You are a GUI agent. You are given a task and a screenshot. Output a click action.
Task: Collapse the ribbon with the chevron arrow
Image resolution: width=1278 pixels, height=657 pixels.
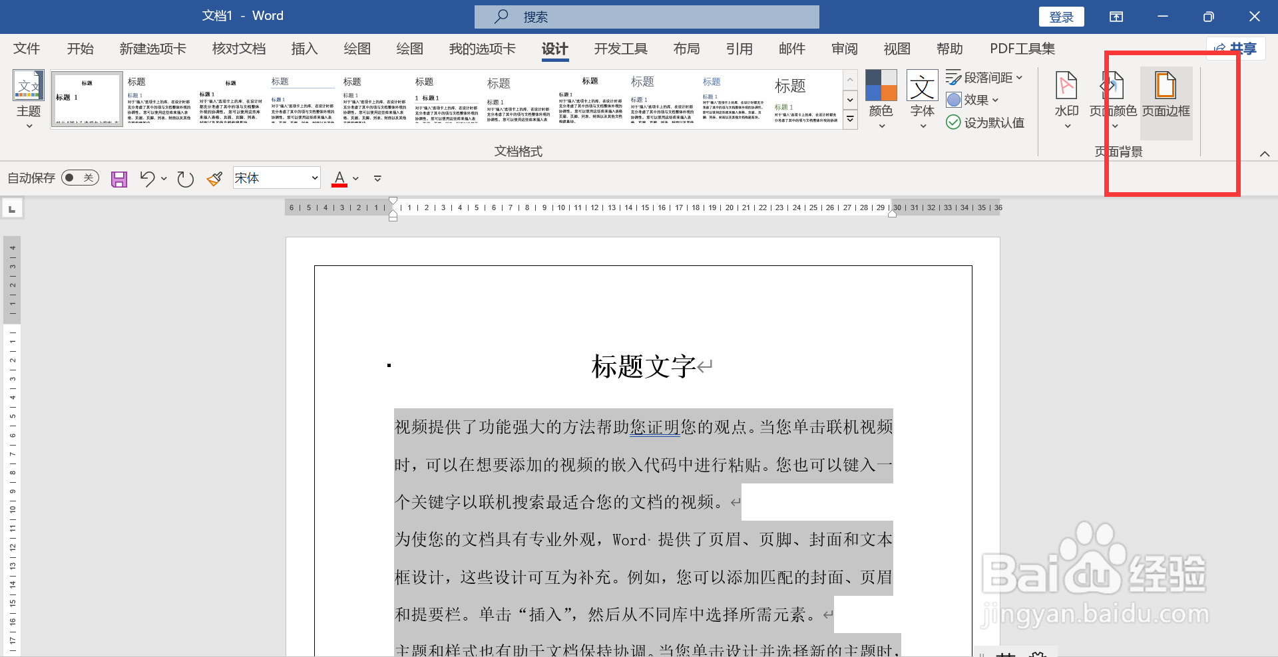(1265, 154)
